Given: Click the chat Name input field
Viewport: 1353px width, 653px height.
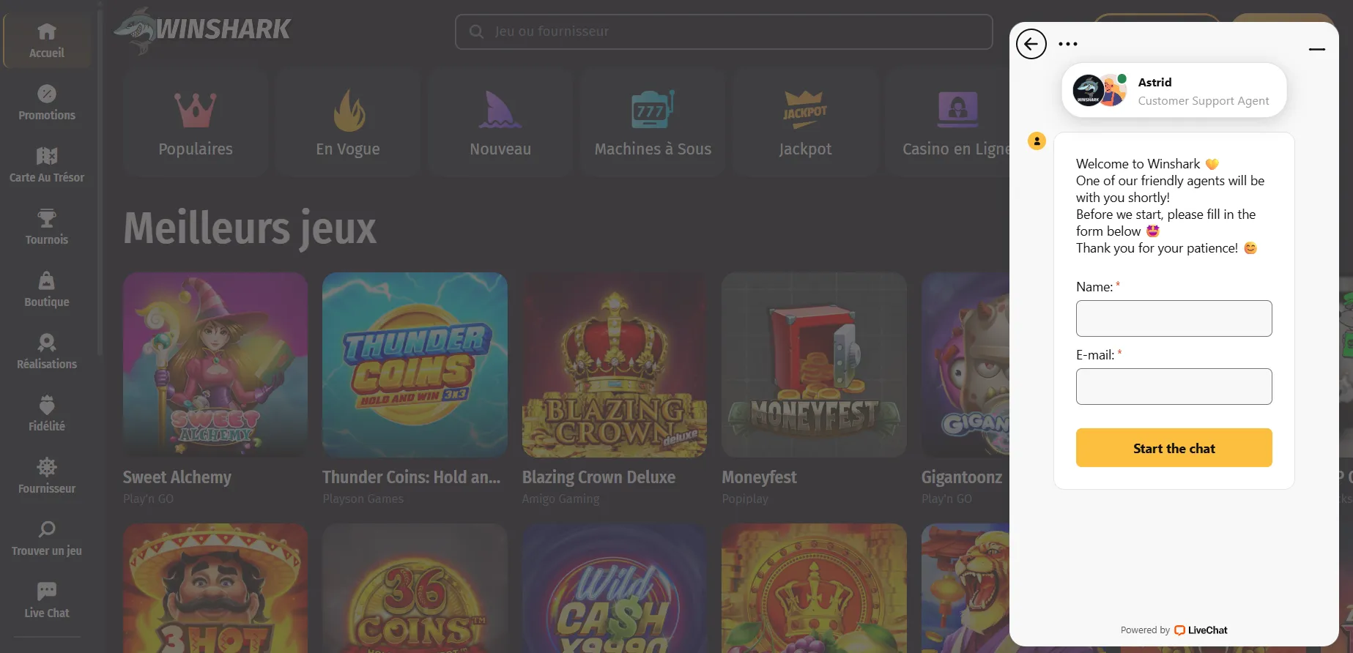Looking at the screenshot, I should (x=1174, y=318).
